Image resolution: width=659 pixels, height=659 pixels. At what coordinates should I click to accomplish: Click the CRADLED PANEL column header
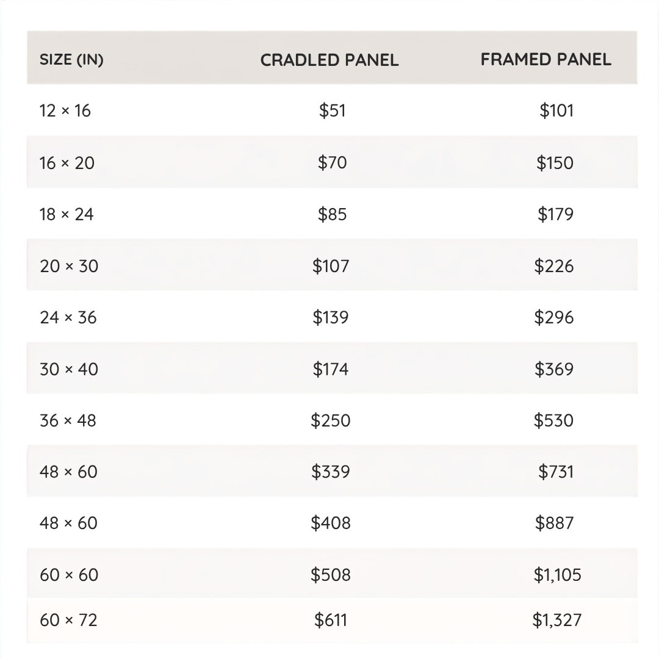click(329, 60)
